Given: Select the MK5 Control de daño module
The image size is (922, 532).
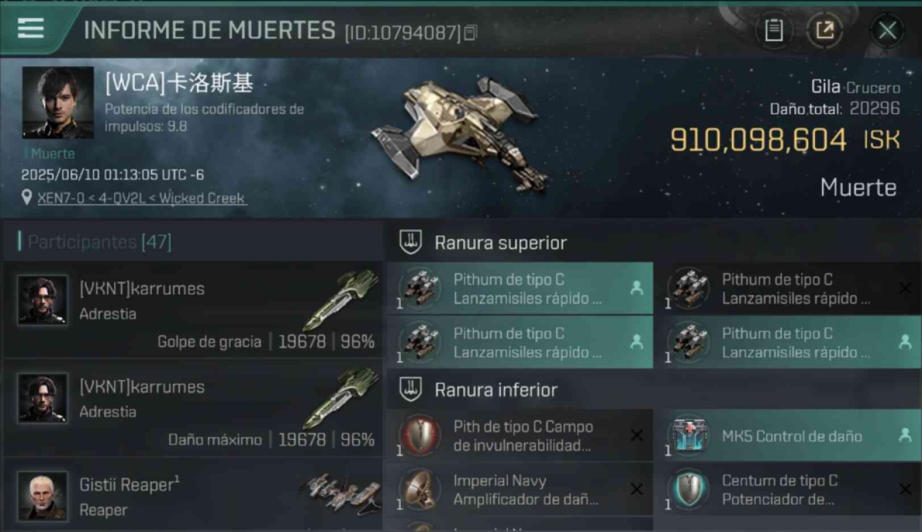Looking at the screenshot, I should [x=792, y=436].
